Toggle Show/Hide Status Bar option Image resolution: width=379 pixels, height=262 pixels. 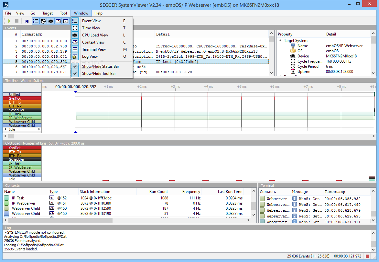102,66
